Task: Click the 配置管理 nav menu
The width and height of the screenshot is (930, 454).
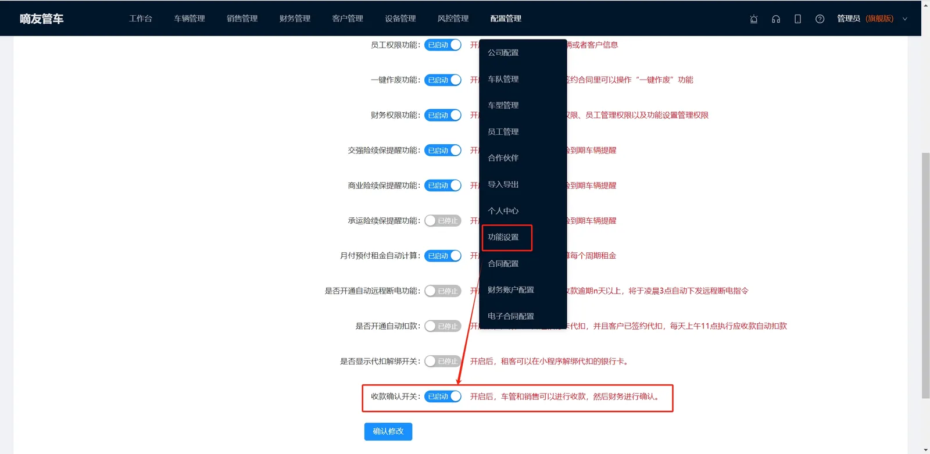Action: 506,19
